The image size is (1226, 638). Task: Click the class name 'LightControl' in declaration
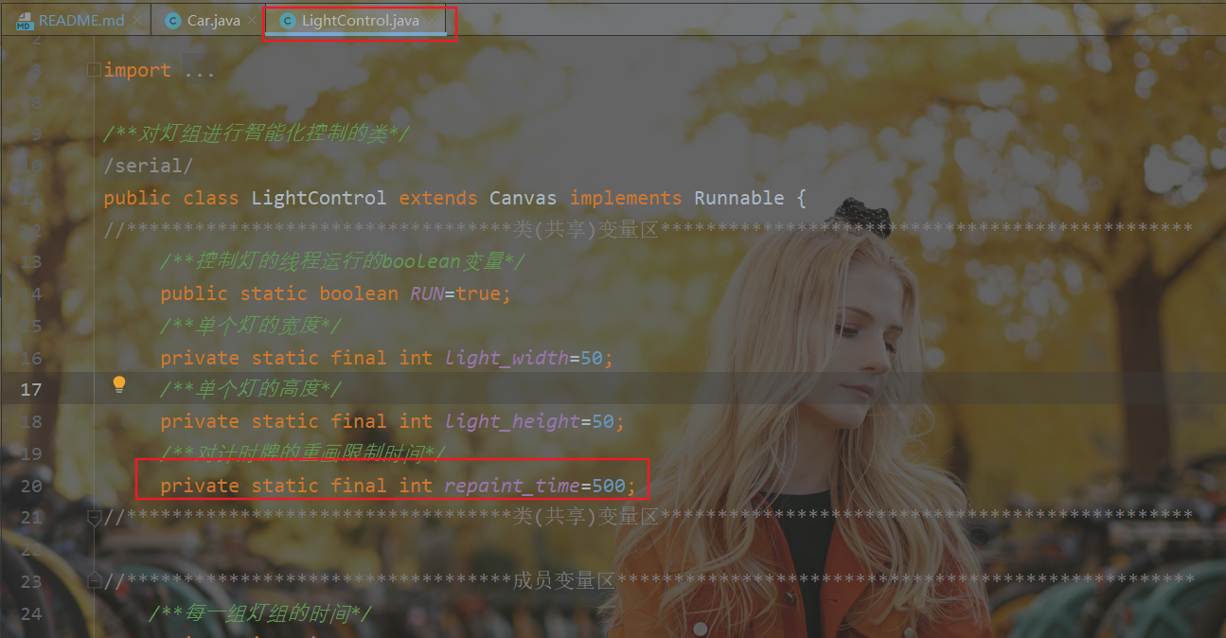coord(319,198)
